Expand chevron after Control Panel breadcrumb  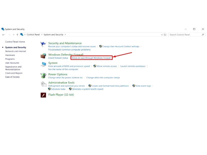tap(42, 35)
